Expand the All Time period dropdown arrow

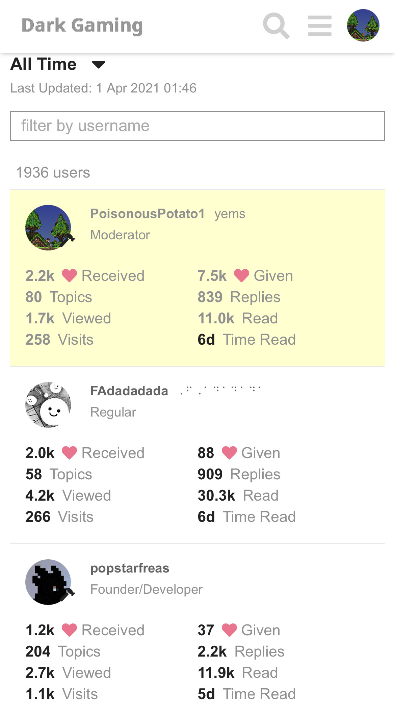(99, 64)
